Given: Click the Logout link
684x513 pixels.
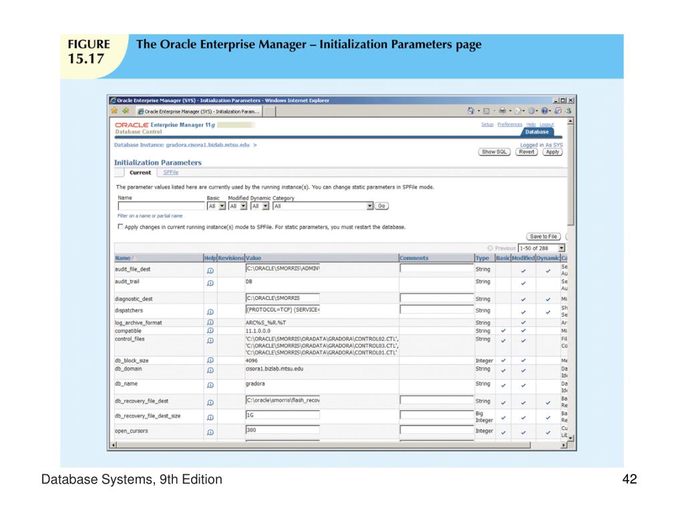Looking at the screenshot, I should (x=546, y=124).
